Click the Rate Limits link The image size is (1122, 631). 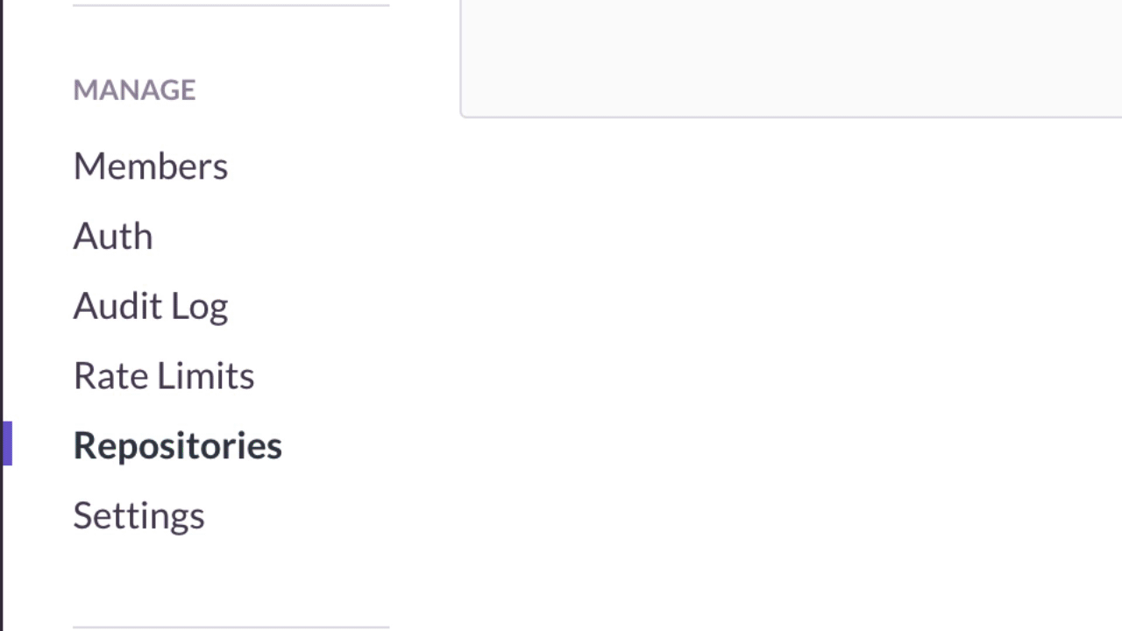click(164, 376)
